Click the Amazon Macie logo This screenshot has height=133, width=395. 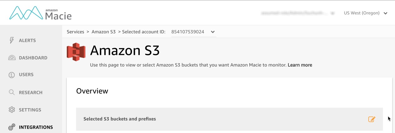point(41,13)
